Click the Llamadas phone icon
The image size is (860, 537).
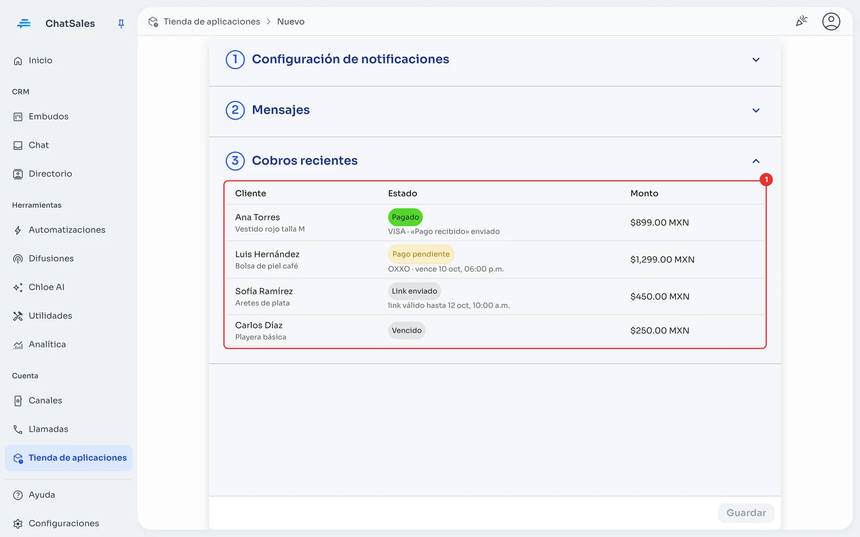pyautogui.click(x=18, y=429)
